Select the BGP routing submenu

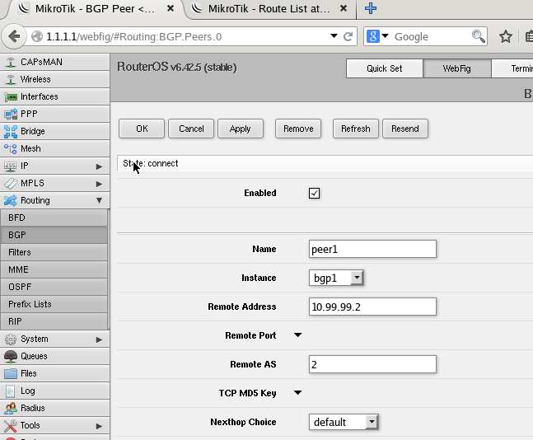pos(54,235)
